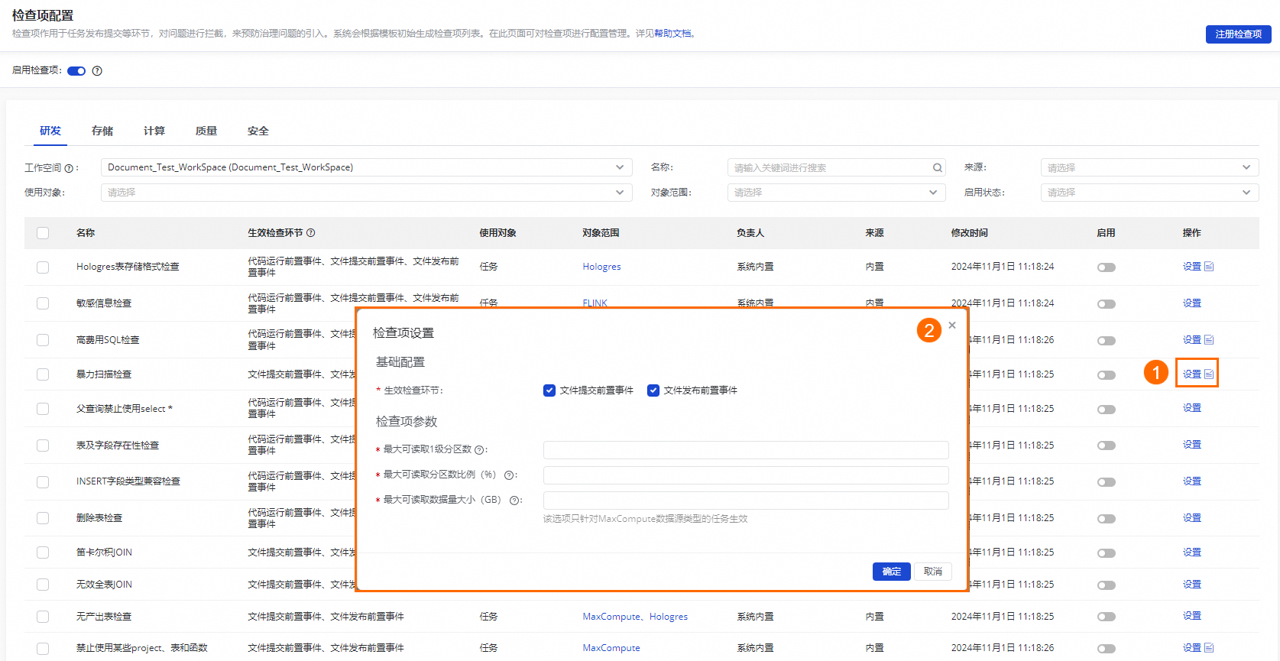The image size is (1280, 661).
Task: Click the 注册检查项 button
Action: pyautogui.click(x=1239, y=34)
